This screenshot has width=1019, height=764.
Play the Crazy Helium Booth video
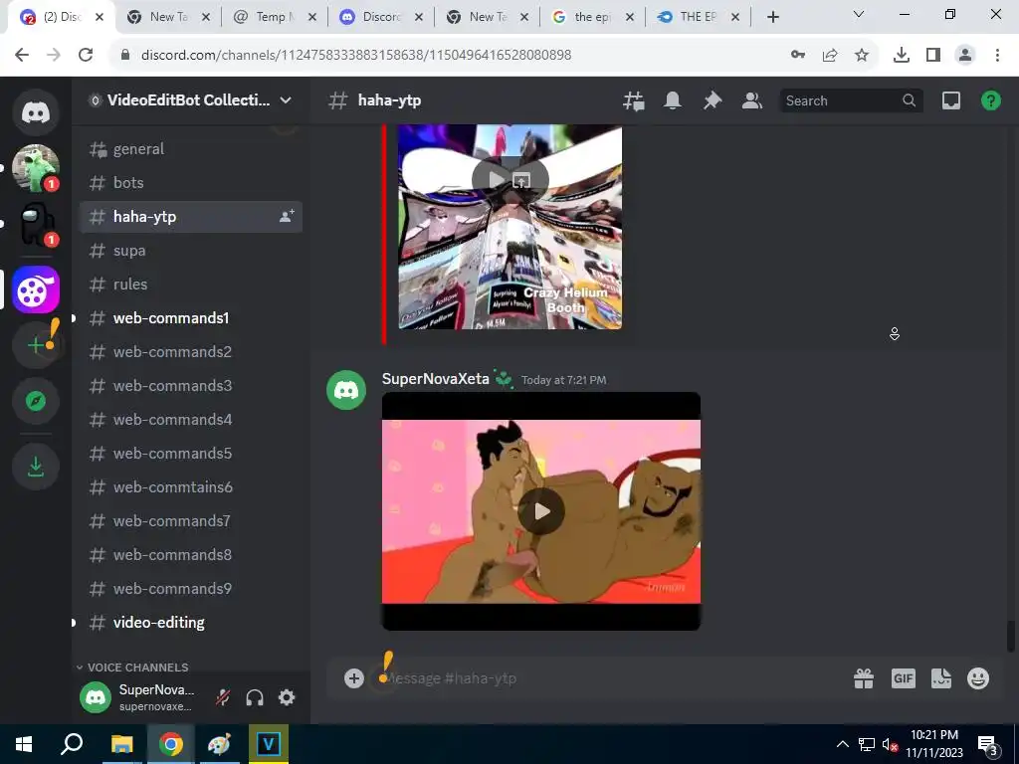497,179
